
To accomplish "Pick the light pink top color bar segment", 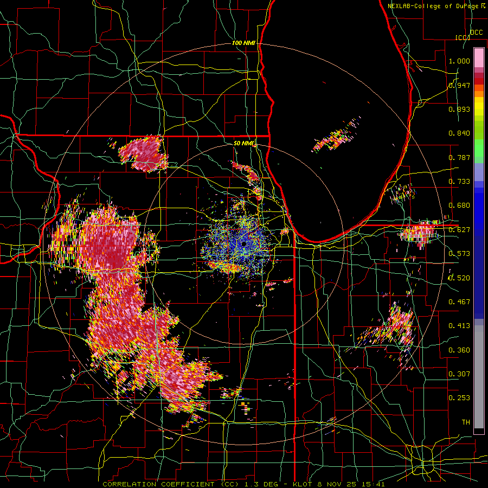I will tap(479, 57).
